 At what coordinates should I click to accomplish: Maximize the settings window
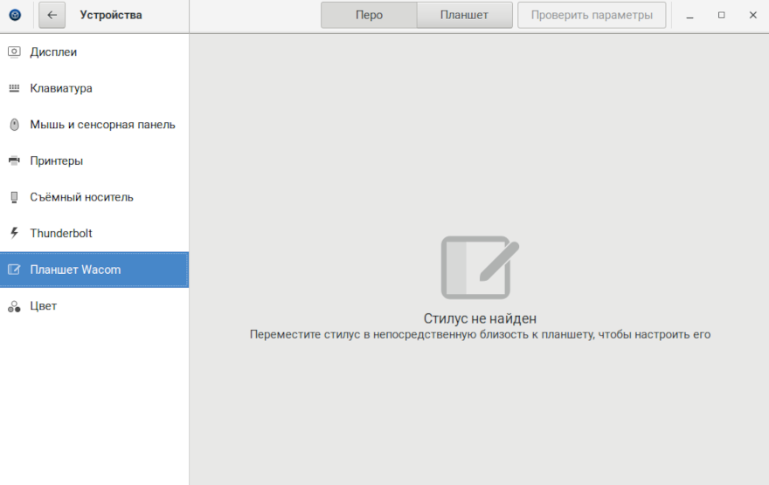click(721, 15)
